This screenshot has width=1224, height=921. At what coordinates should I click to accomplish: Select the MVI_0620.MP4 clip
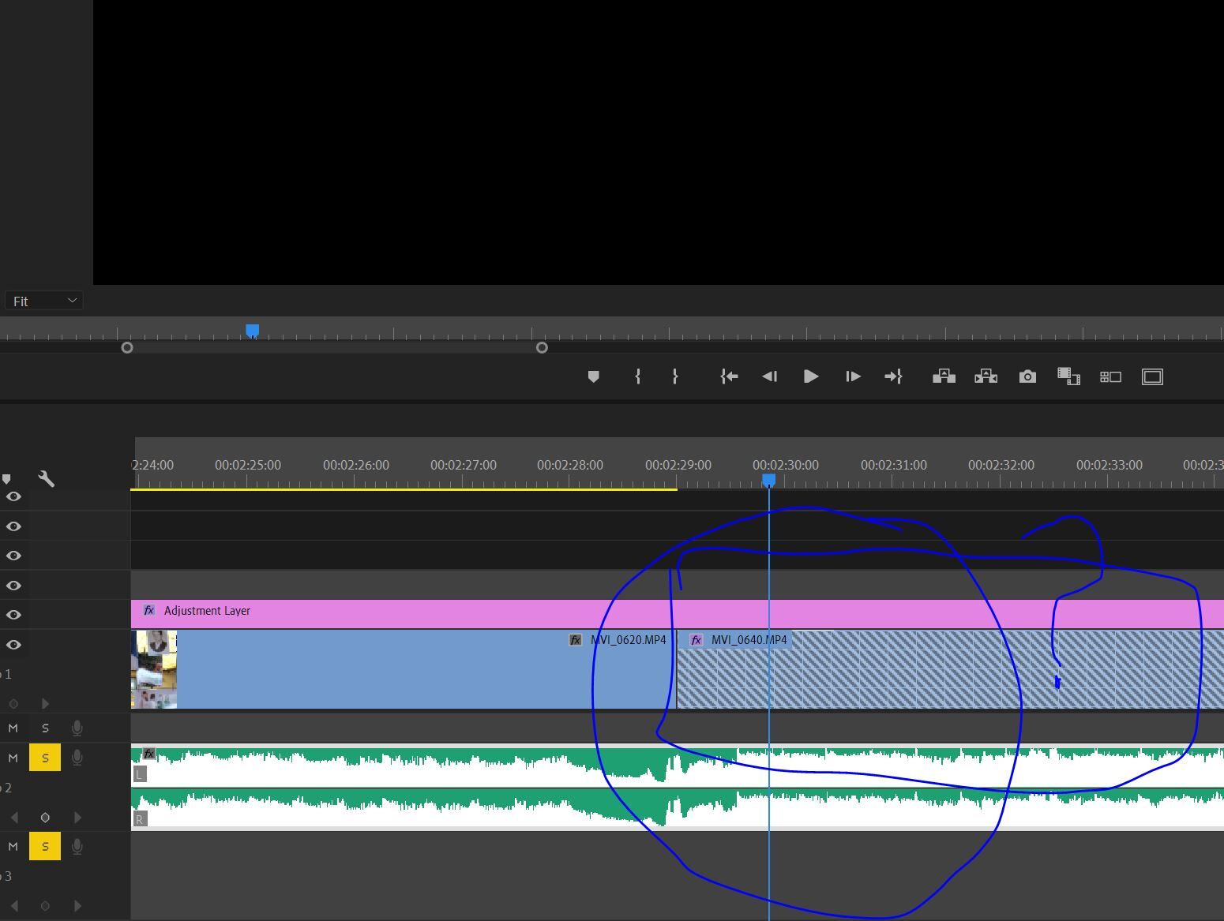click(403, 669)
